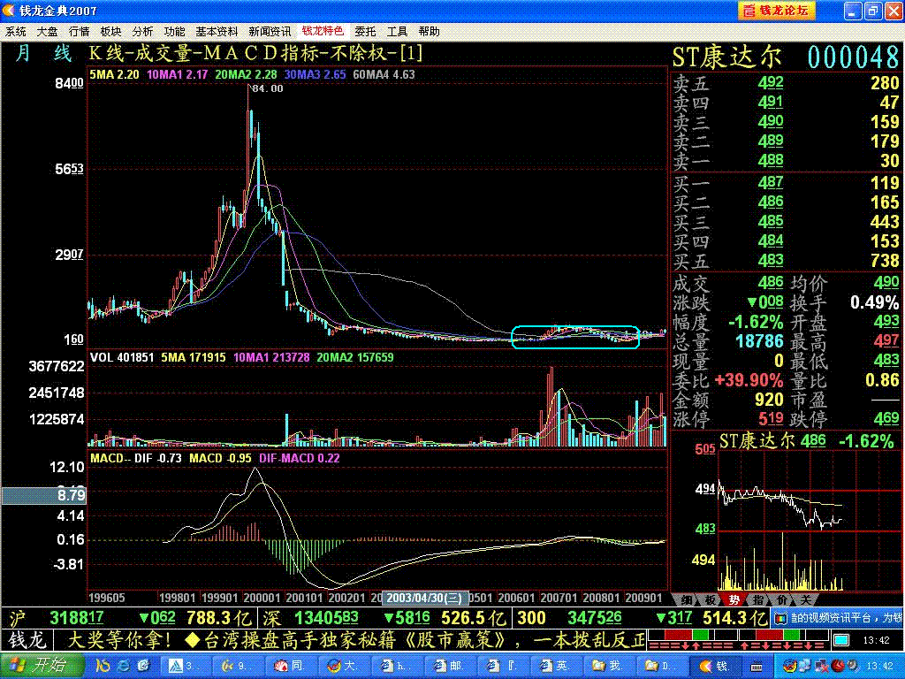
Task: Open the 帮助 menu
Action: coord(429,32)
